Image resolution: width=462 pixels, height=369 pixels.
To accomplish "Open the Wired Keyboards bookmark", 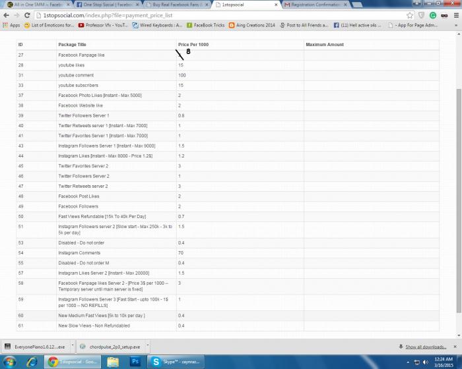I will 157,25.
